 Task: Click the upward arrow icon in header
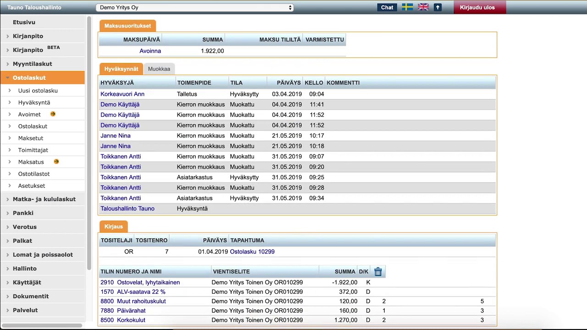437,7
